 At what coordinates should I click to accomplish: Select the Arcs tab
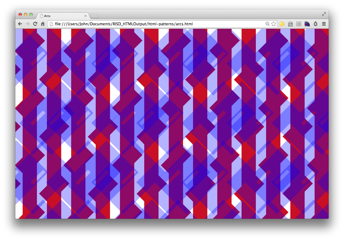[x=63, y=16]
